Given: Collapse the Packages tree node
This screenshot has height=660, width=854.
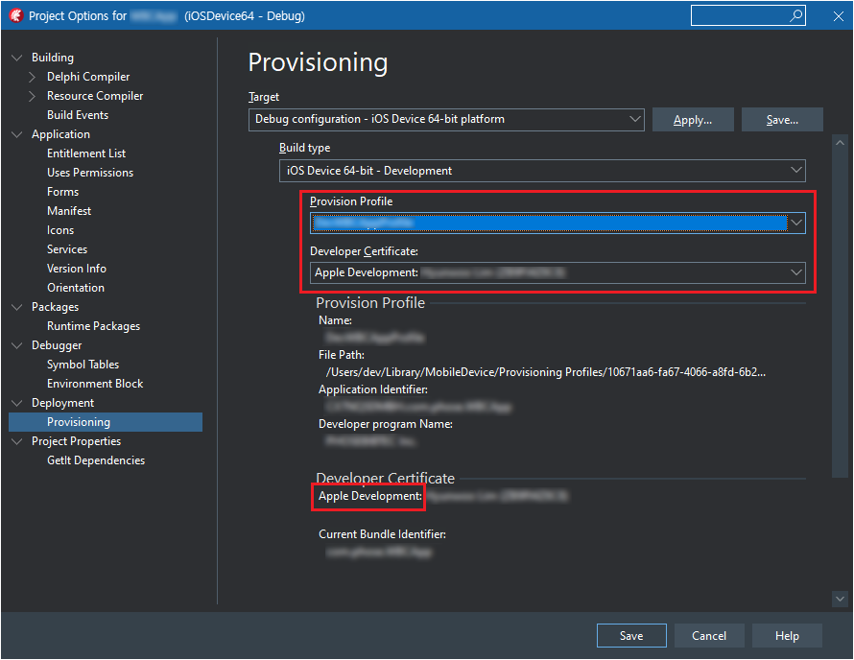Looking at the screenshot, I should pyautogui.click(x=17, y=307).
